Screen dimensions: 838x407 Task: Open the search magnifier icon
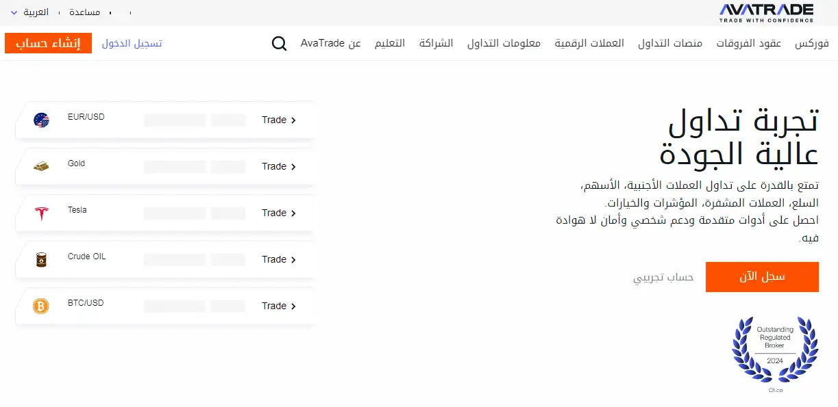(279, 42)
